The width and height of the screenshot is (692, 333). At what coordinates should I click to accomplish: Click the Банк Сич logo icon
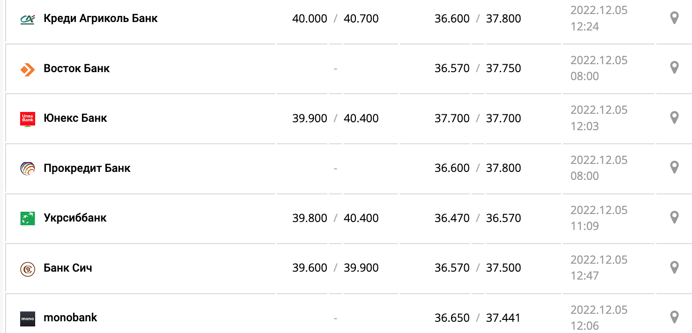[28, 269]
